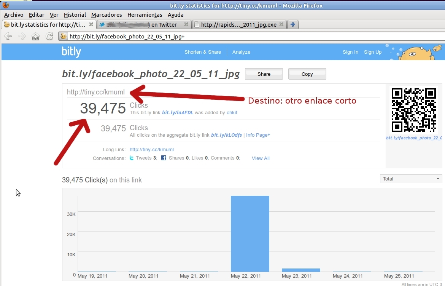Click the 'Comments 0' count

[x=225, y=158]
